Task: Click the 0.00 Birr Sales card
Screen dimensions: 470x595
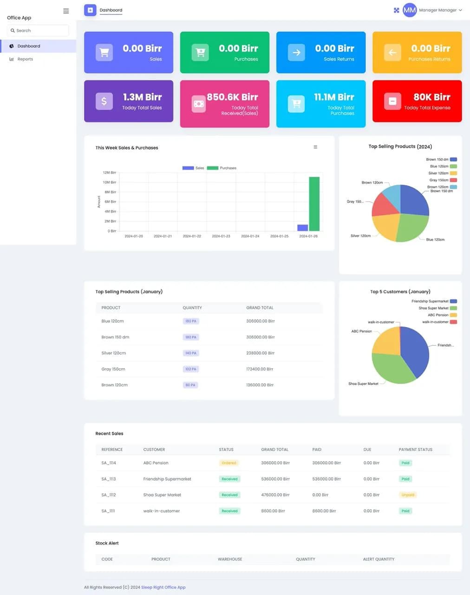Action: 129,53
